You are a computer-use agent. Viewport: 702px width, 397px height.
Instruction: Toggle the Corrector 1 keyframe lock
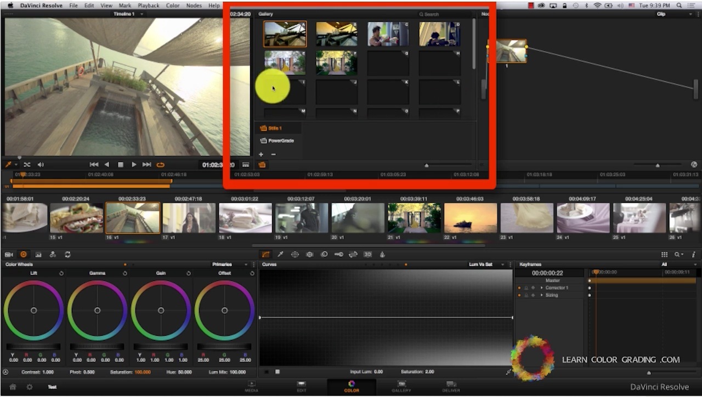[x=526, y=288]
